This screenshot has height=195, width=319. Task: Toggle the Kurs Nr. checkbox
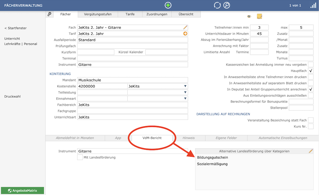[x=311, y=126]
